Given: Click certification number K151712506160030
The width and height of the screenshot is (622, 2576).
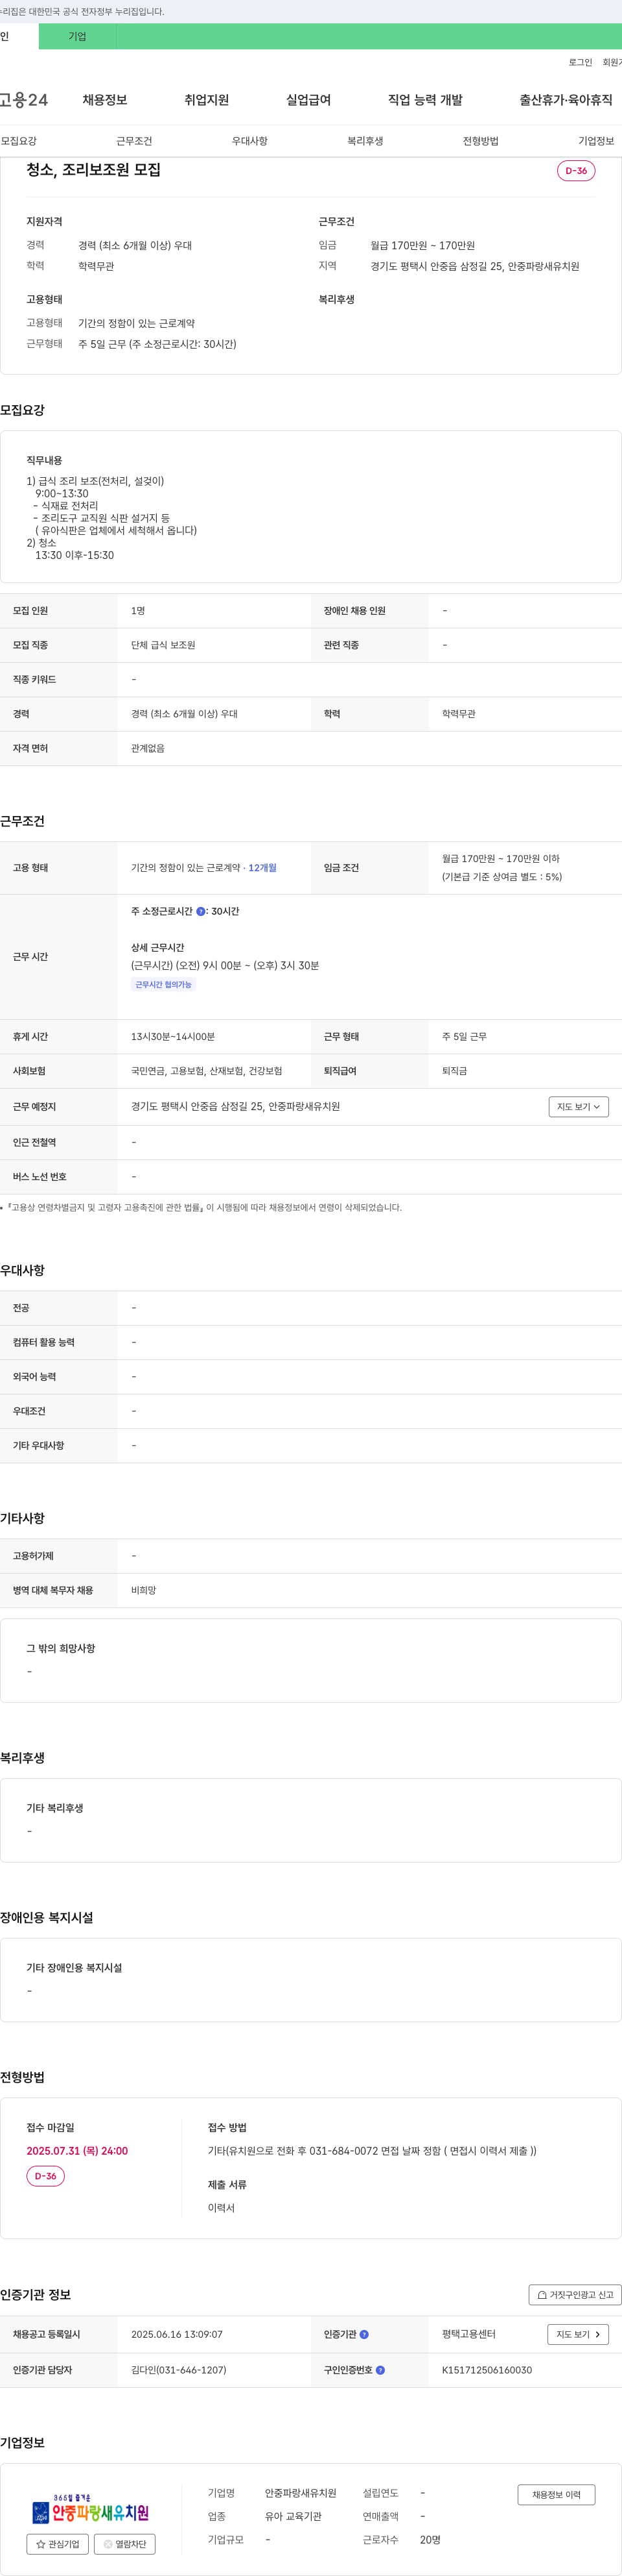Looking at the screenshot, I should pyautogui.click(x=487, y=2370).
